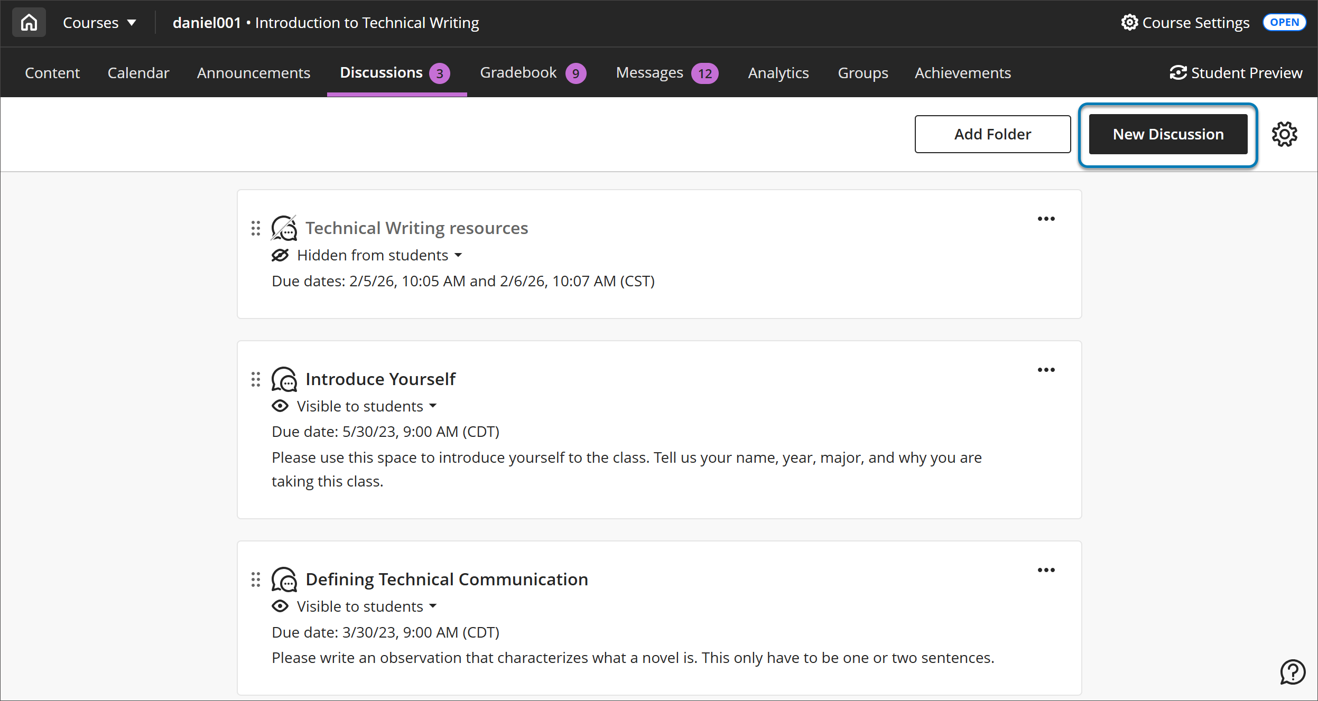Image resolution: width=1318 pixels, height=701 pixels.
Task: Open Course Settings via the gear icon
Action: 1130,22
